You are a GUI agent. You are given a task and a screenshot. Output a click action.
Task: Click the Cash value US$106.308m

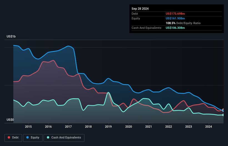click(x=175, y=28)
